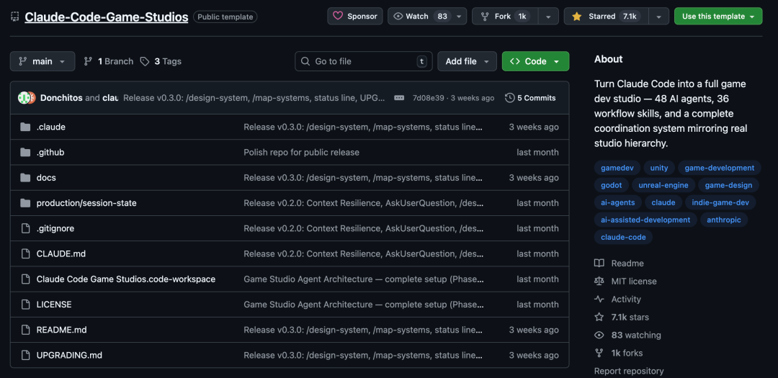Open the docs folder
Screen dimensions: 778x378
46,178
